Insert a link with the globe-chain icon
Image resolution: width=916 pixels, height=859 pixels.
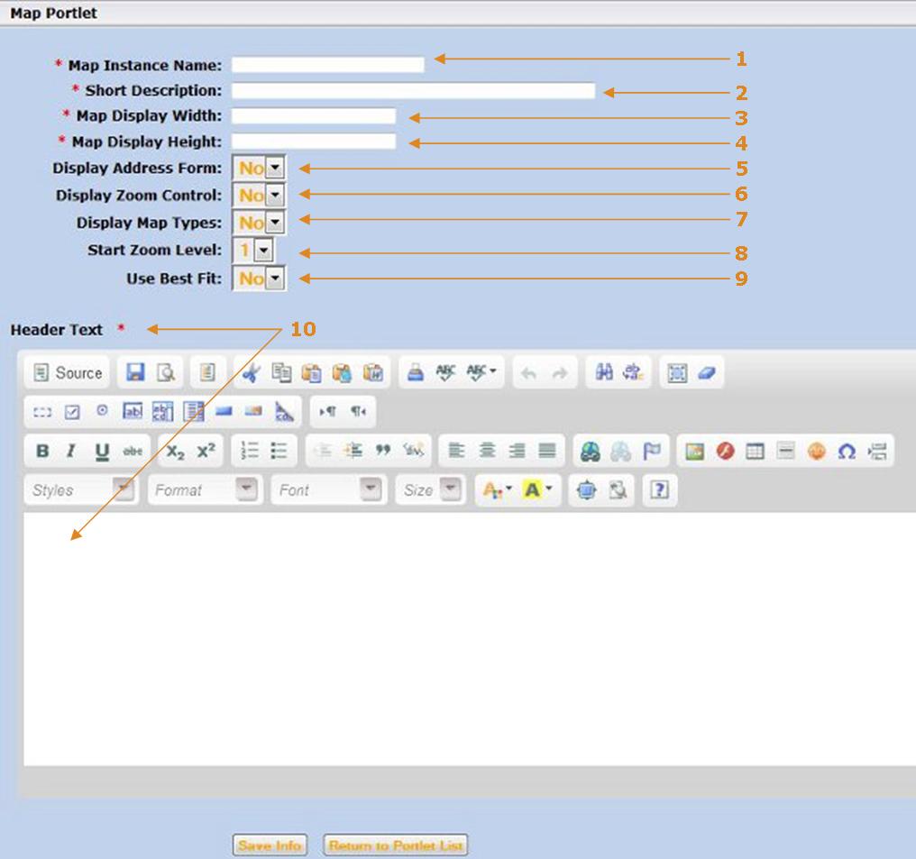[x=590, y=452]
